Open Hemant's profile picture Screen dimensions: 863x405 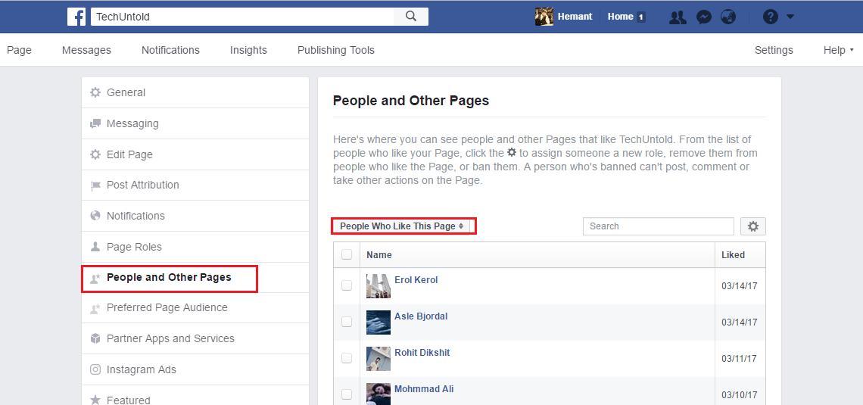(544, 17)
